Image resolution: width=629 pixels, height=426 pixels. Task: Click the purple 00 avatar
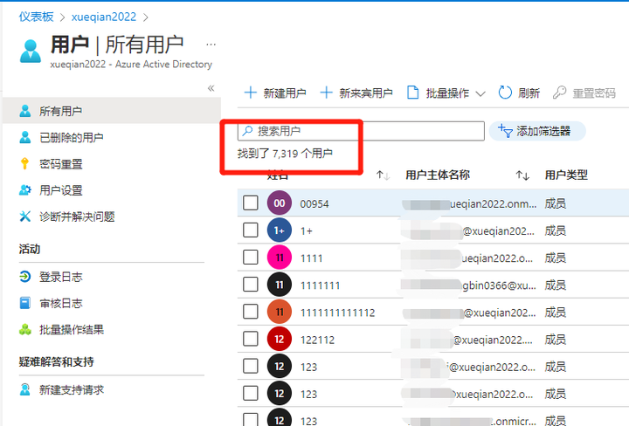tap(280, 203)
